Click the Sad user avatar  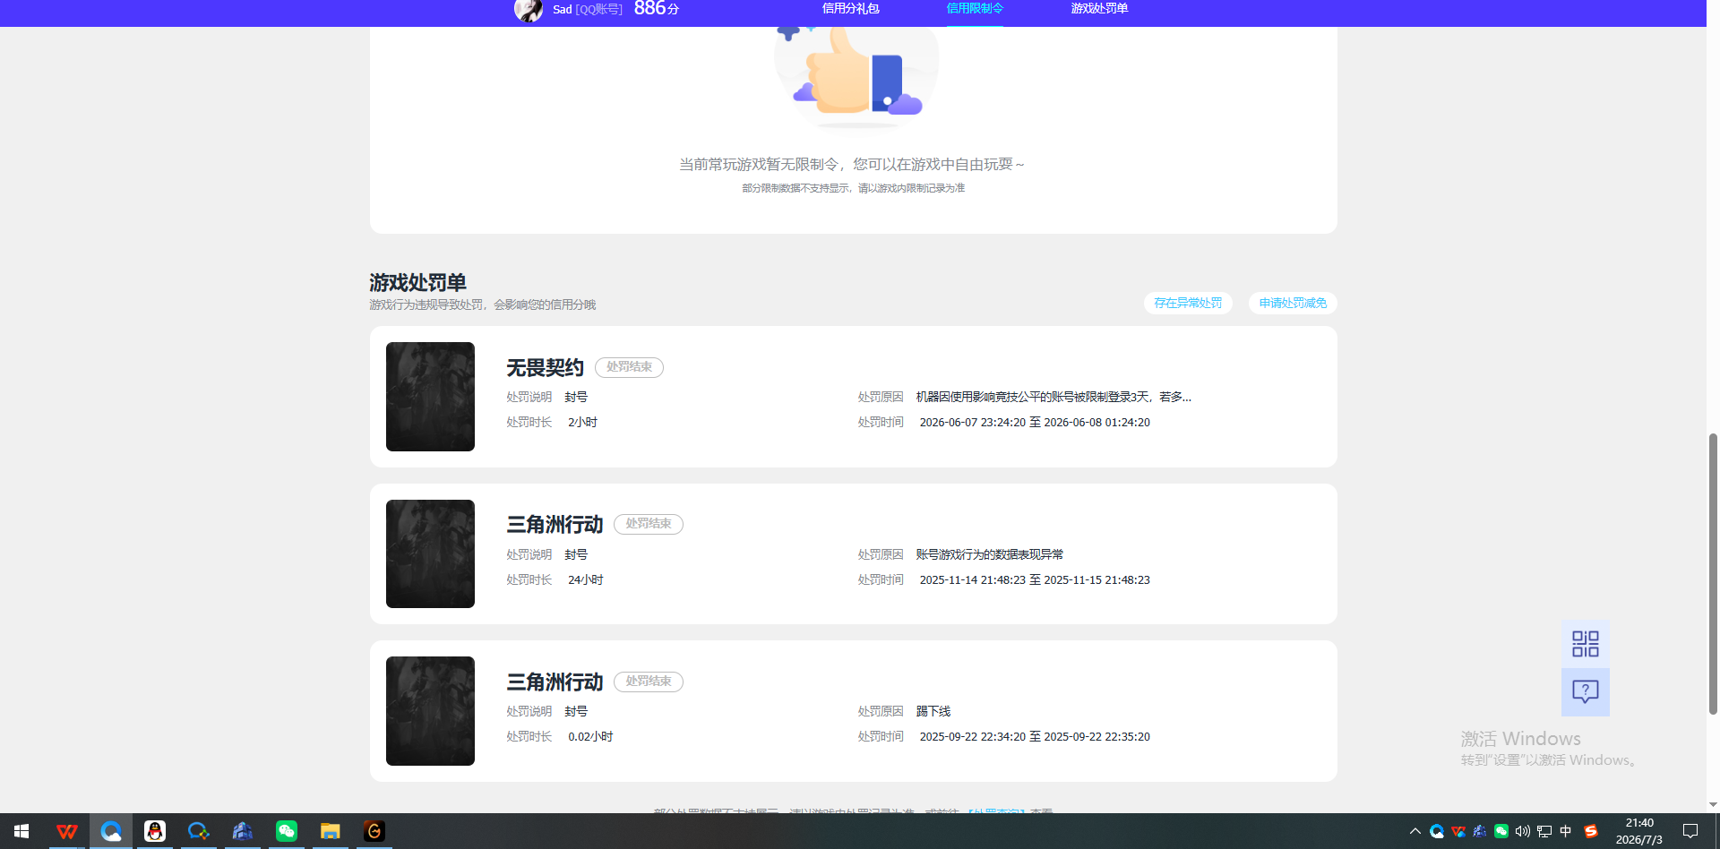click(x=529, y=10)
